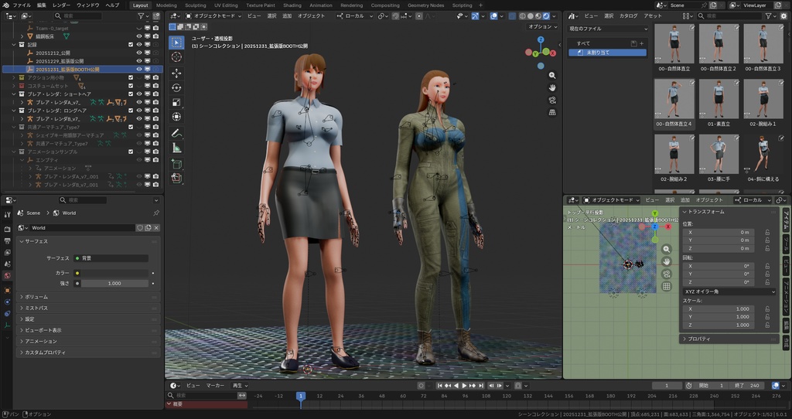This screenshot has height=419, width=792.
Task: Open the レンダー menu
Action: tap(61, 5)
